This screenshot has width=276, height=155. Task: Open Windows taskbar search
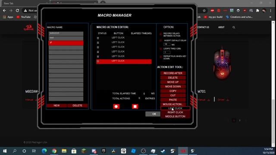coord(15,151)
